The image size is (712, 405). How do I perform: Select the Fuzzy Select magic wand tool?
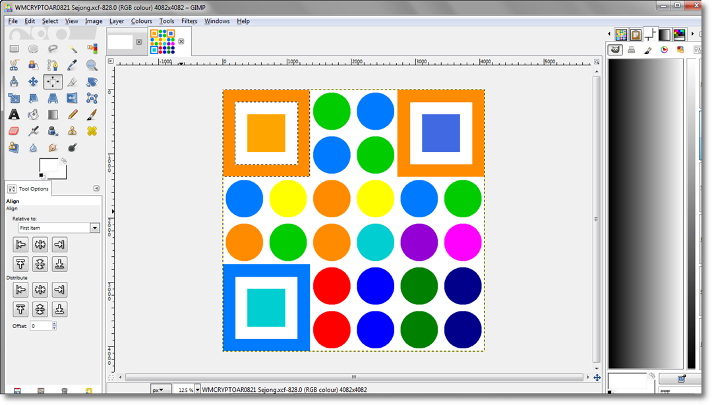click(x=73, y=49)
